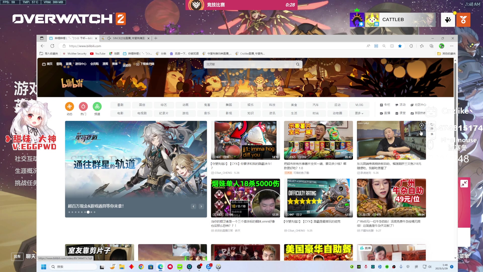The image size is (483, 272).
Task: Open the 其他收藏夹 bookmarks folder
Action: pos(446,54)
